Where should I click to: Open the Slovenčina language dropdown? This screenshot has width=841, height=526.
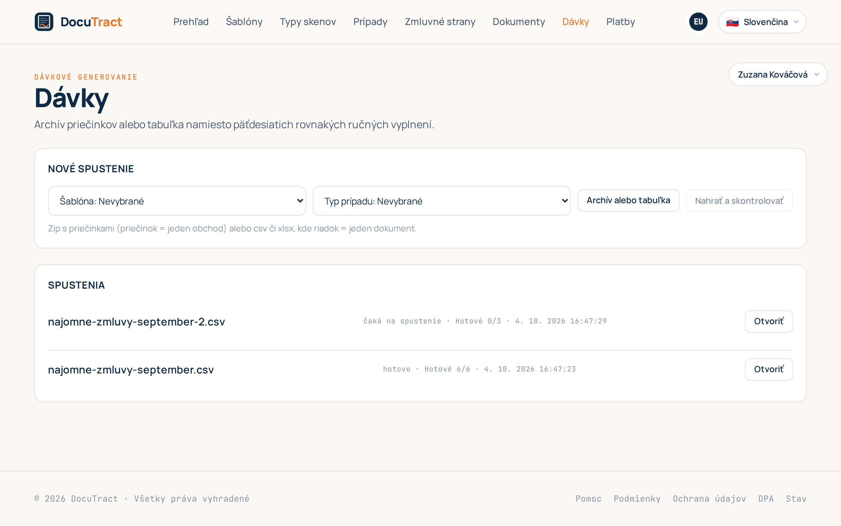tap(762, 22)
